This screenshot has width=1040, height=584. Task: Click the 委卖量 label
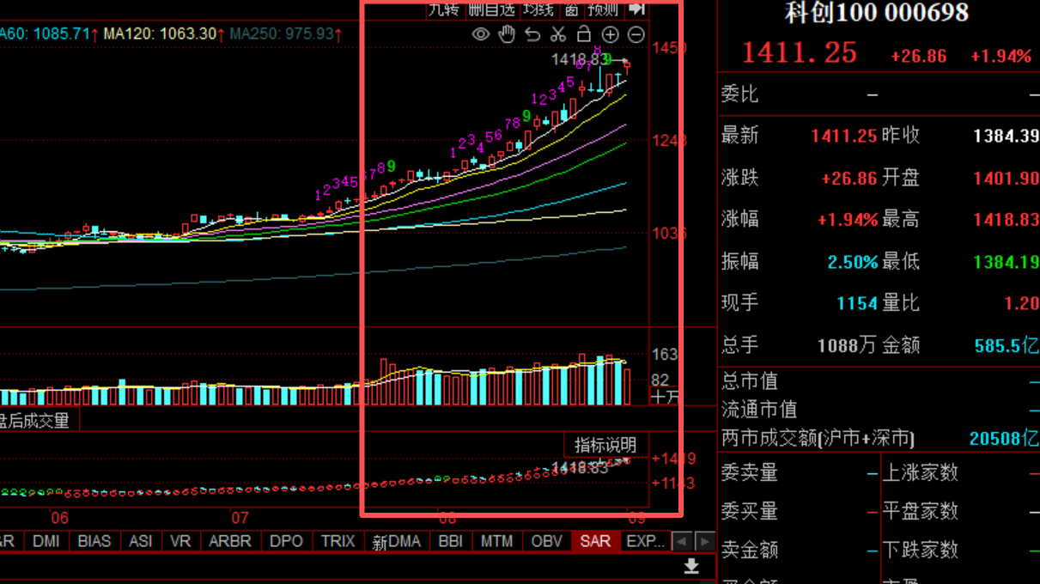tap(750, 472)
